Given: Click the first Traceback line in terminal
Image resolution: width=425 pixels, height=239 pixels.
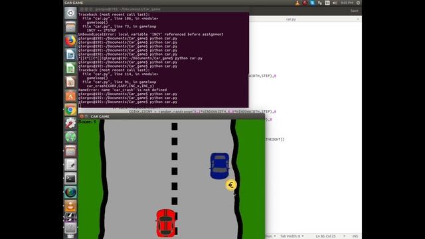Looking at the screenshot, I should pos(114,15).
